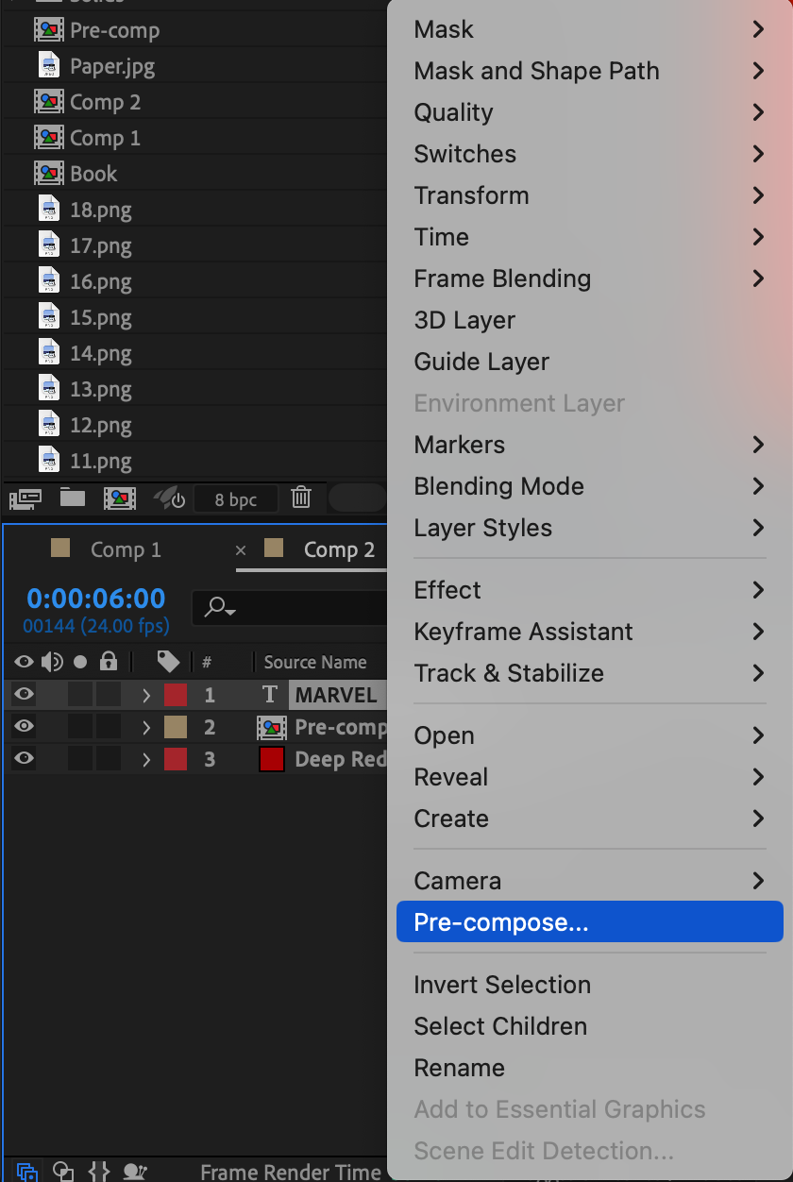Expand the Deep Red layer properties
The height and width of the screenshot is (1182, 793).
[145, 760]
